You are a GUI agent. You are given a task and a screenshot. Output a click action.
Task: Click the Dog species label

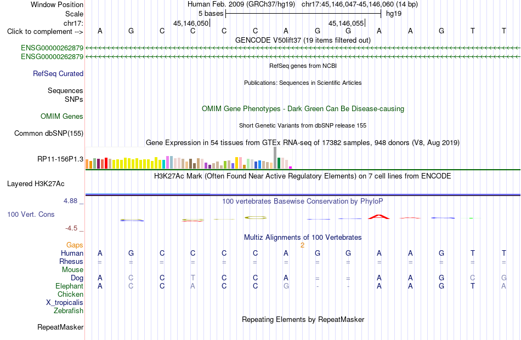[x=77, y=278]
